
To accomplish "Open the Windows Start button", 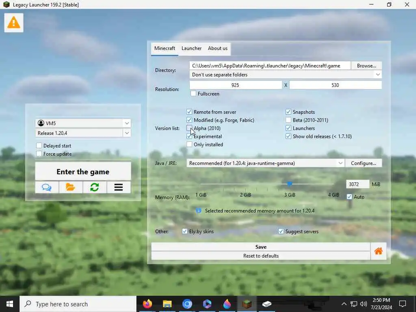I will point(10,304).
